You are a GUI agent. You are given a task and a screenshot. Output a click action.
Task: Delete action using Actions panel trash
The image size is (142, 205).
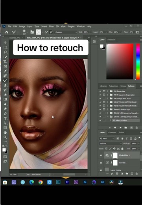136,128
